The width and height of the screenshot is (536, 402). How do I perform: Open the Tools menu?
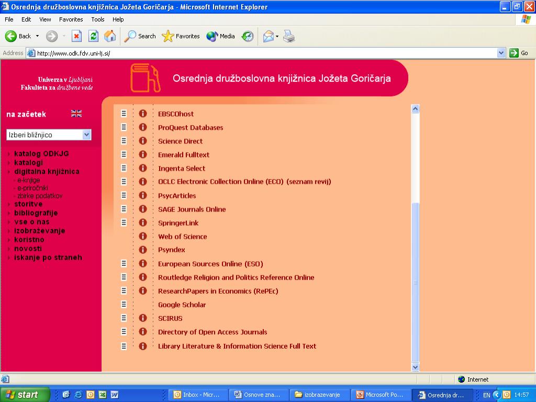point(98,19)
